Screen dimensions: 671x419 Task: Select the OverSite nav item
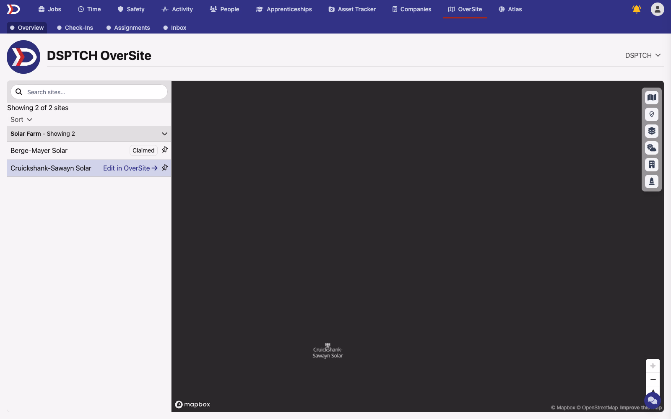pyautogui.click(x=465, y=9)
